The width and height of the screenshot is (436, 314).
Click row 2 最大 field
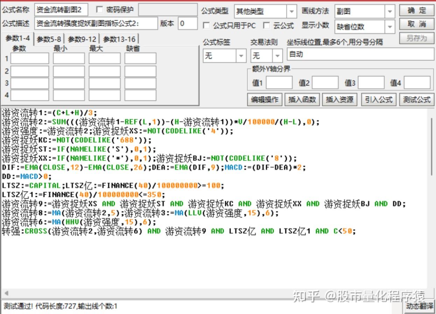[x=105, y=71]
